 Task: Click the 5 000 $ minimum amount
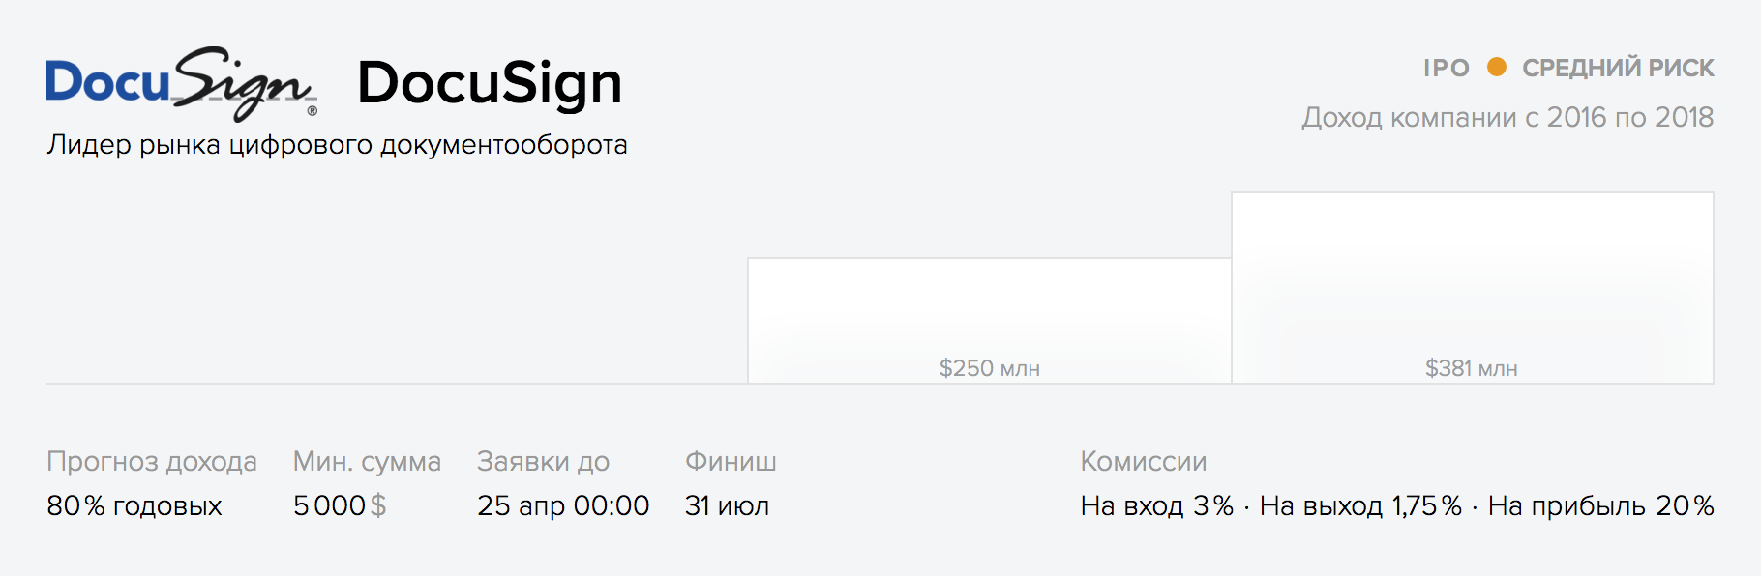pyautogui.click(x=340, y=505)
